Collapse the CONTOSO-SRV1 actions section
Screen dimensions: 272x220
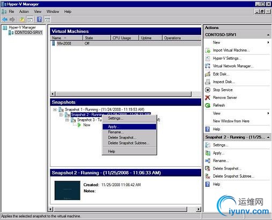268,35
